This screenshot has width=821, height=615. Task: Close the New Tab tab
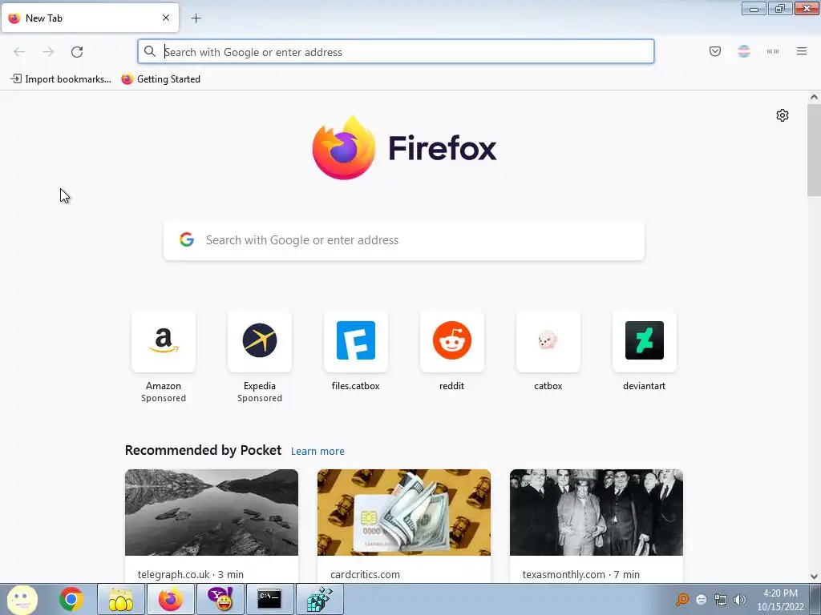point(166,18)
